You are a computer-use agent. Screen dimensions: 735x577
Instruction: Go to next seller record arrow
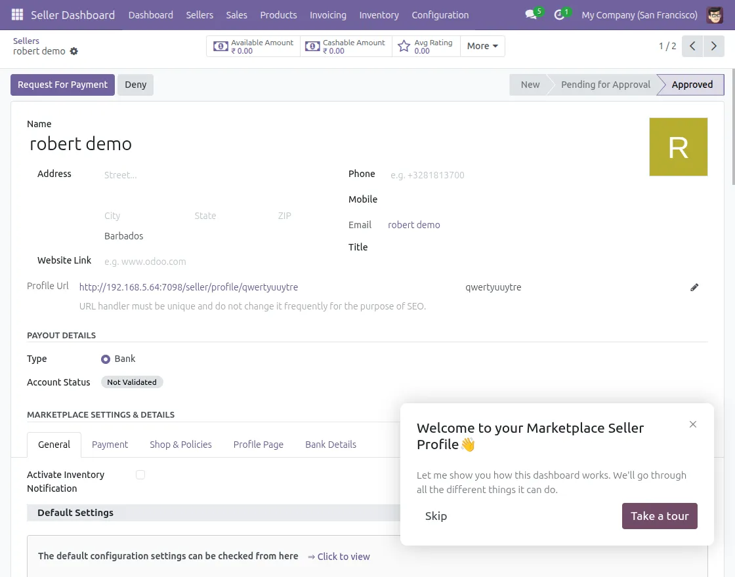click(x=714, y=46)
